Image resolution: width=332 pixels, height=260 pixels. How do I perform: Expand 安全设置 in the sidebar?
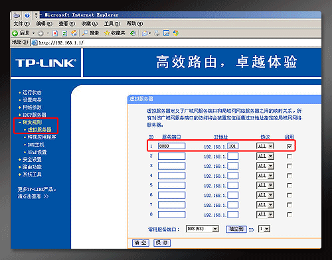point(32,160)
